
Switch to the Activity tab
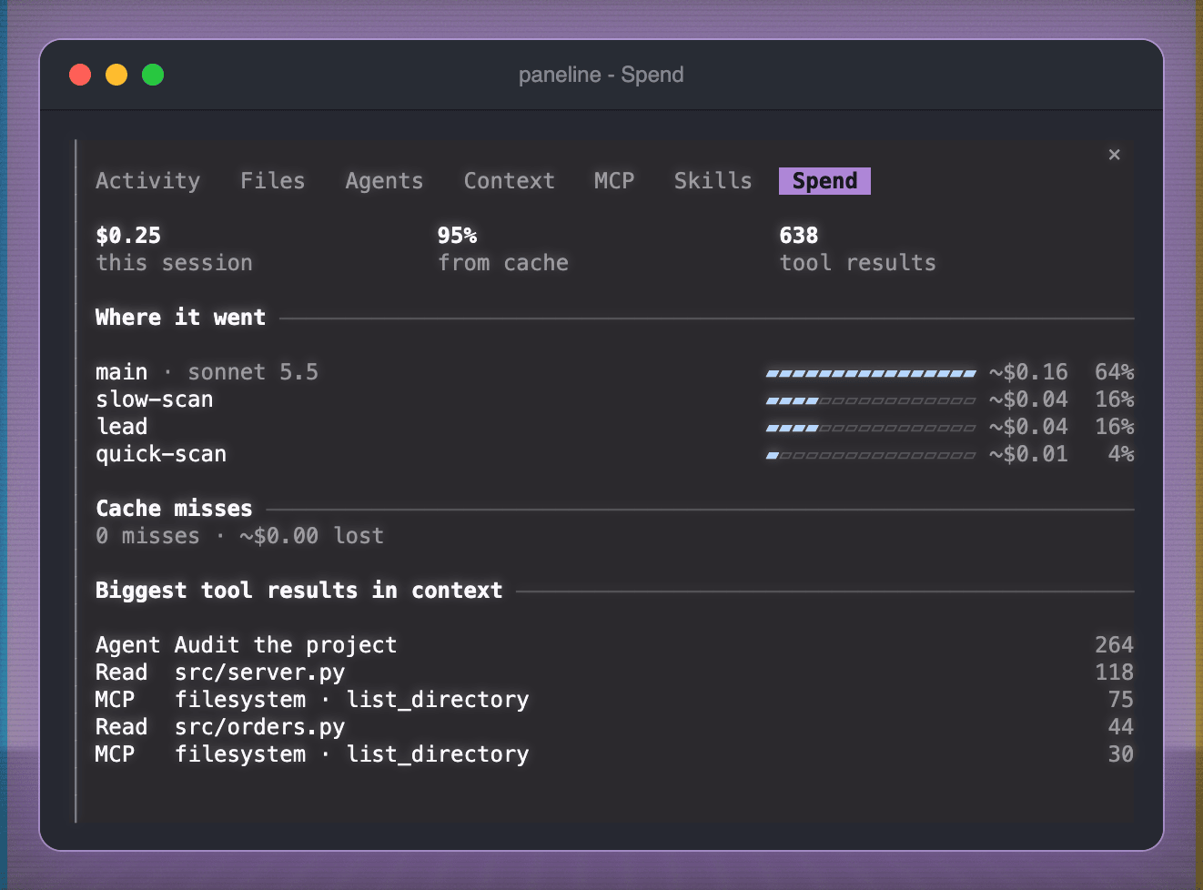[x=147, y=181]
